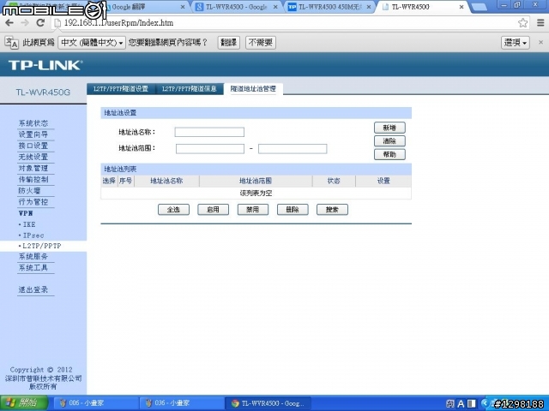The image size is (549, 411).
Task: Reload the page with refresh icon
Action: point(40,23)
